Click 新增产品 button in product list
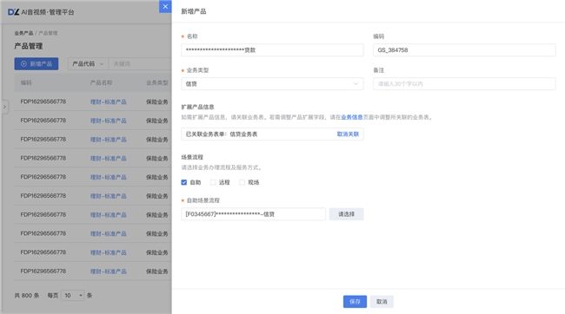565x314 pixels. [37, 63]
